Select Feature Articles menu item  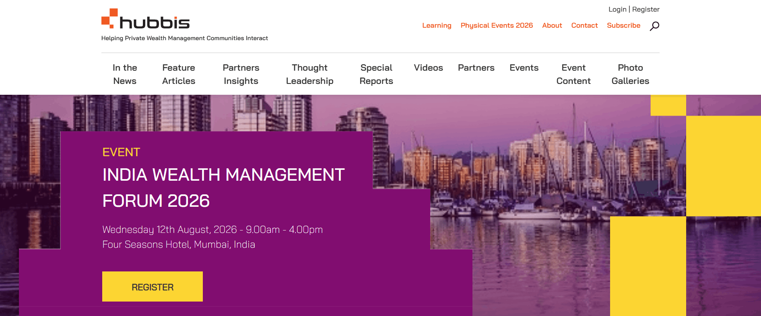point(179,74)
